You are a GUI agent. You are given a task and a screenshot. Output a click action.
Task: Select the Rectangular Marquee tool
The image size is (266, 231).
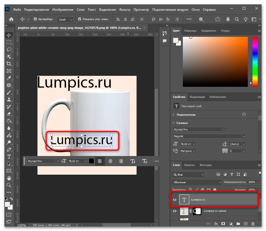pos(9,42)
